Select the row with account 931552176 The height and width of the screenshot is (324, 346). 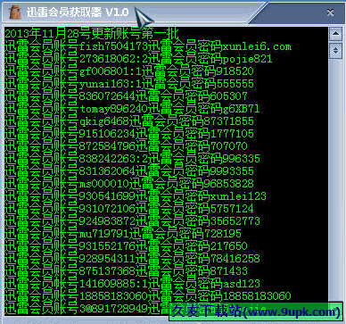pyautogui.click(x=126, y=246)
